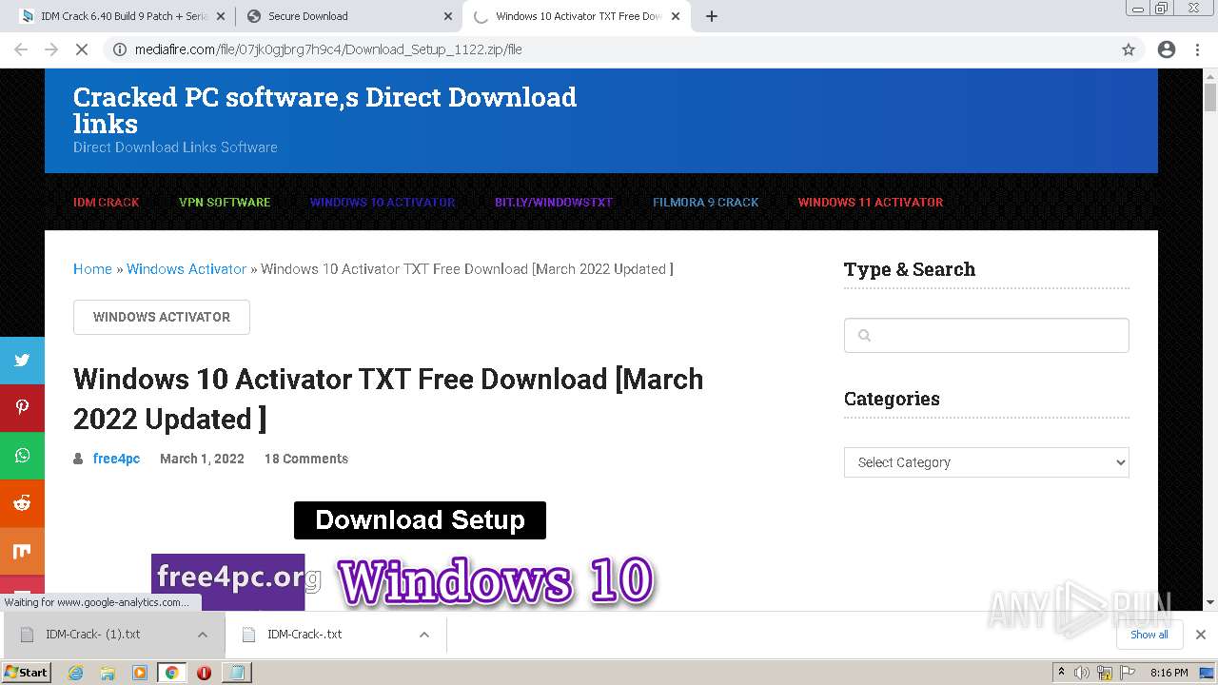This screenshot has width=1218, height=685.
Task: Open the BIT.LY/WINDOWSTXT menu item
Action: point(554,202)
